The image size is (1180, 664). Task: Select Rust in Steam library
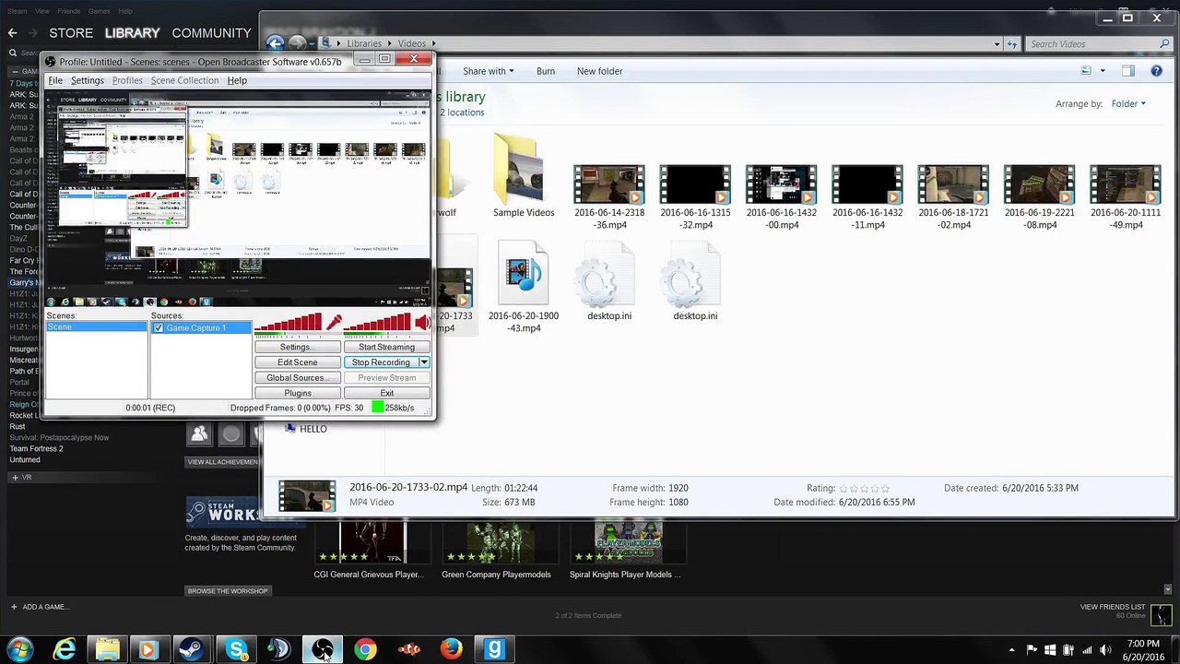(18, 427)
